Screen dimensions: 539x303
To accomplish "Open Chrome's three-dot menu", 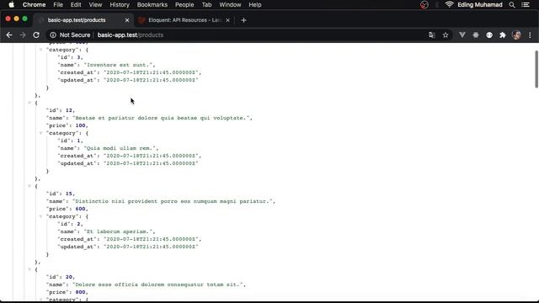I will pyautogui.click(x=530, y=35).
